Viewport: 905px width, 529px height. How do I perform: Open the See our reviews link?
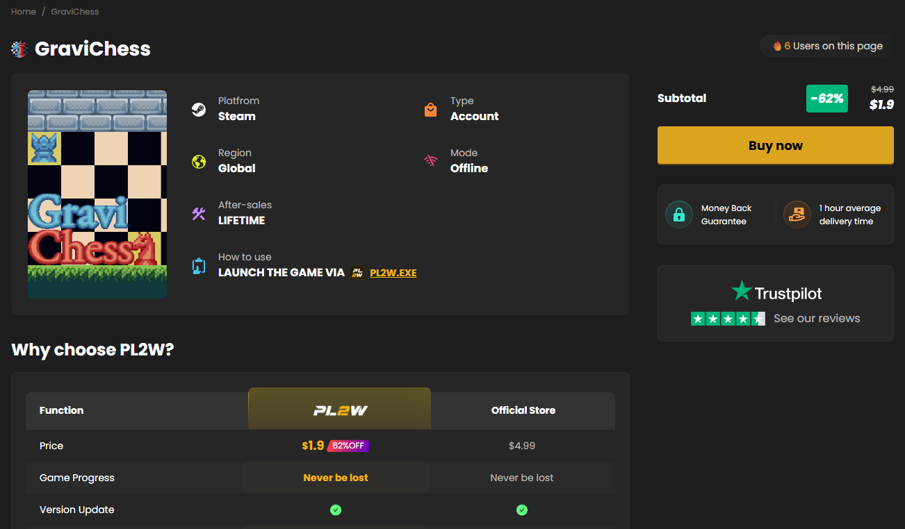(x=817, y=319)
